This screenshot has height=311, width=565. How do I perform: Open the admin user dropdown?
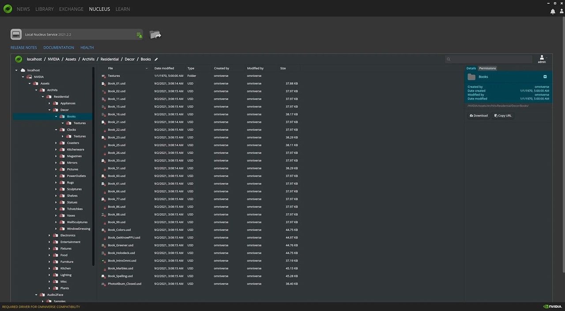click(542, 59)
